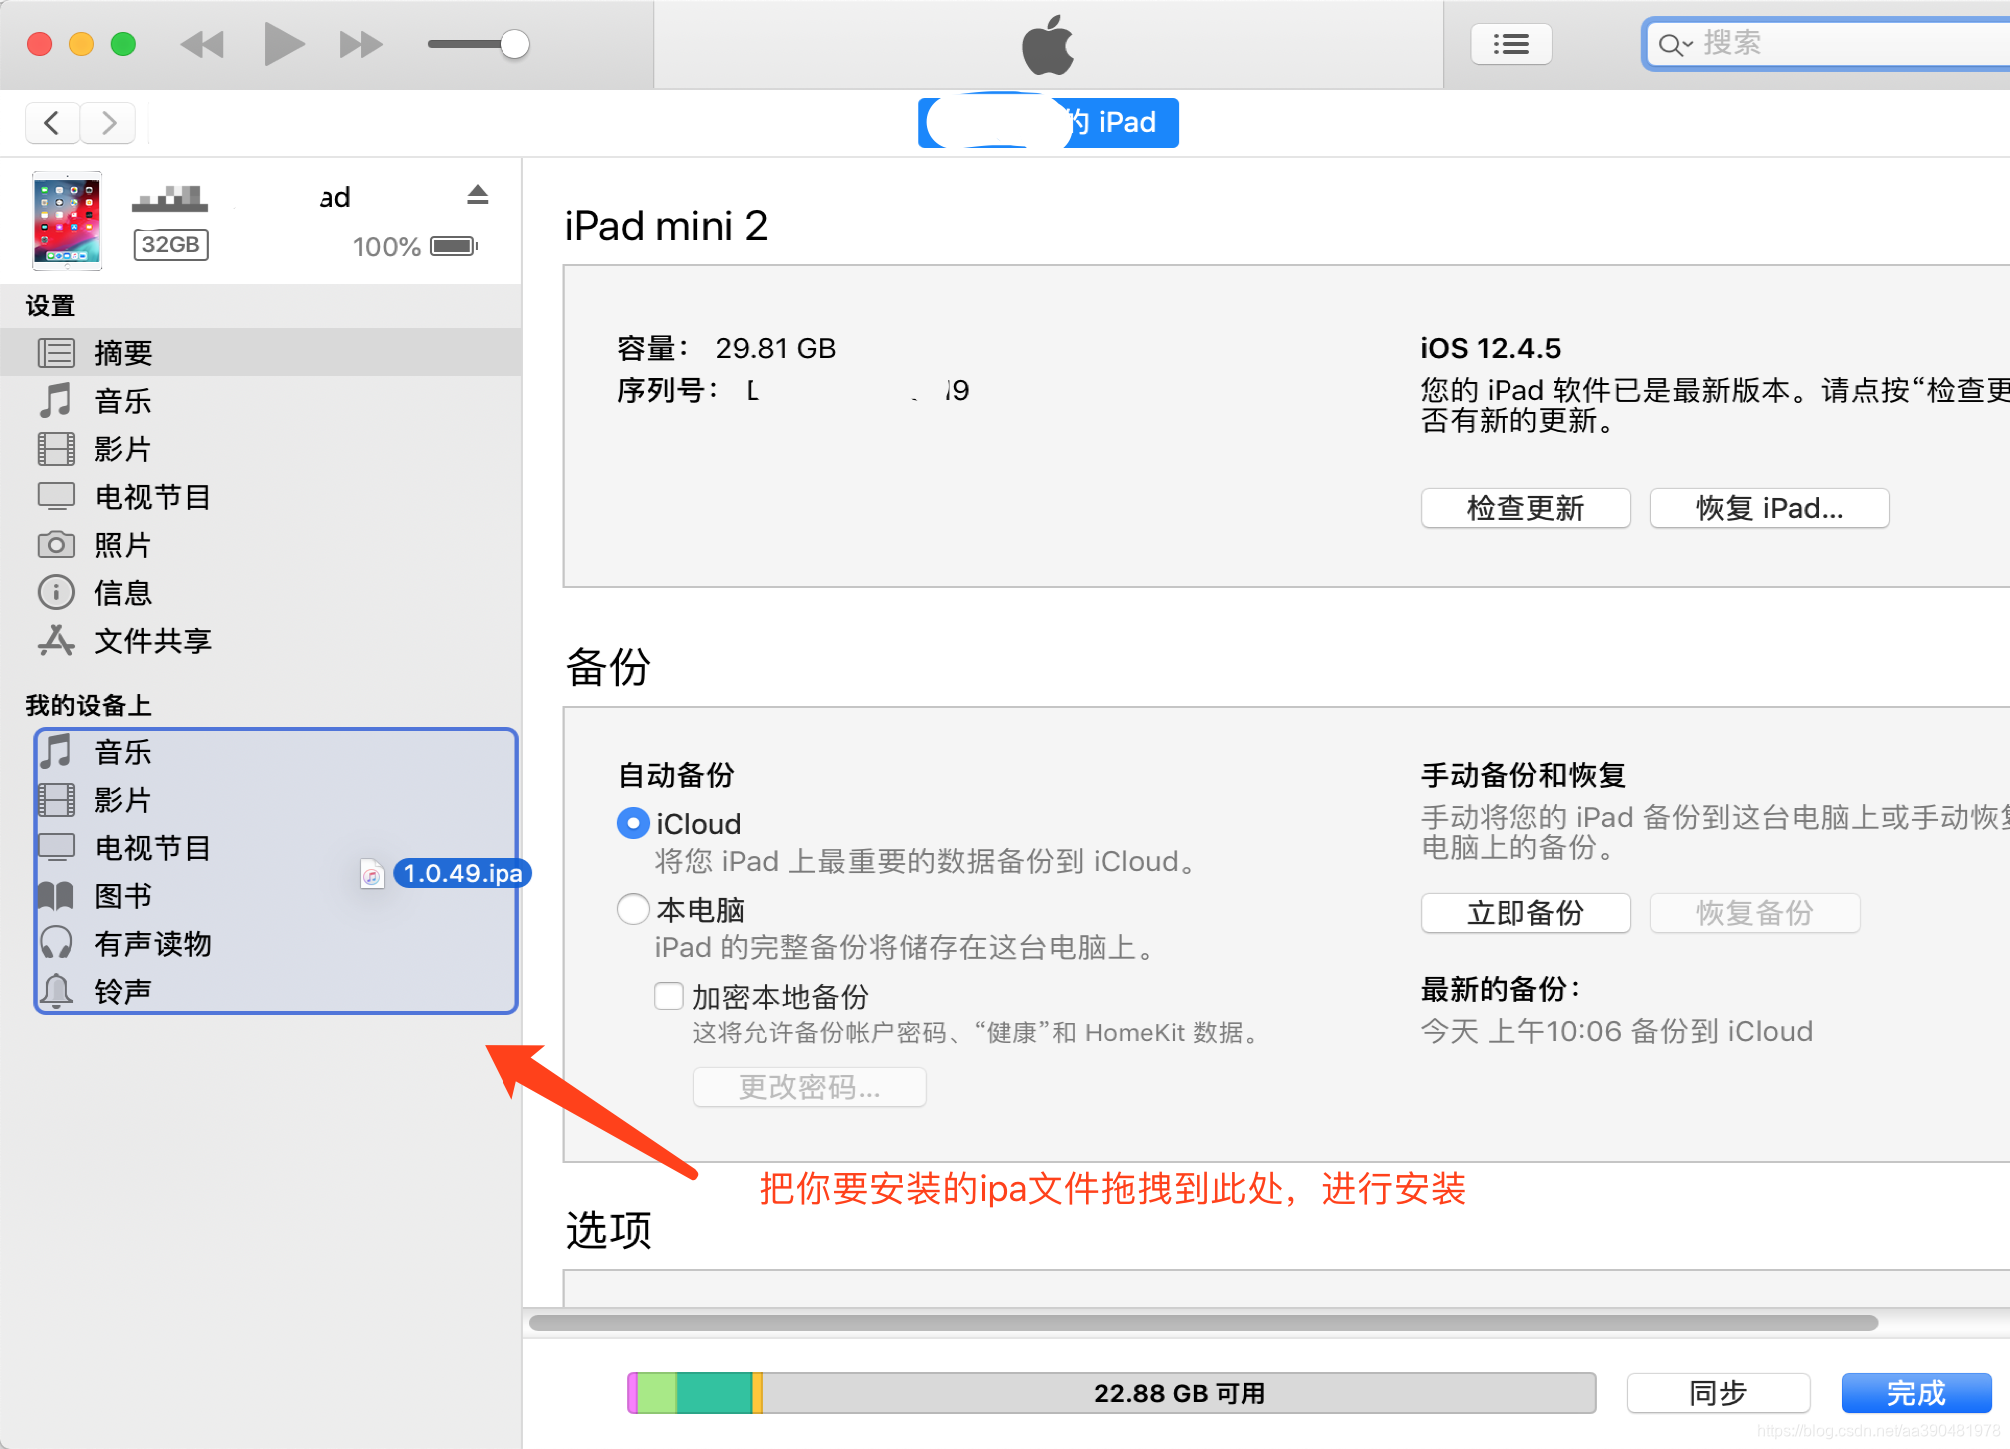
Task: Open 文件共享 in the settings sidebar
Action: coord(152,641)
